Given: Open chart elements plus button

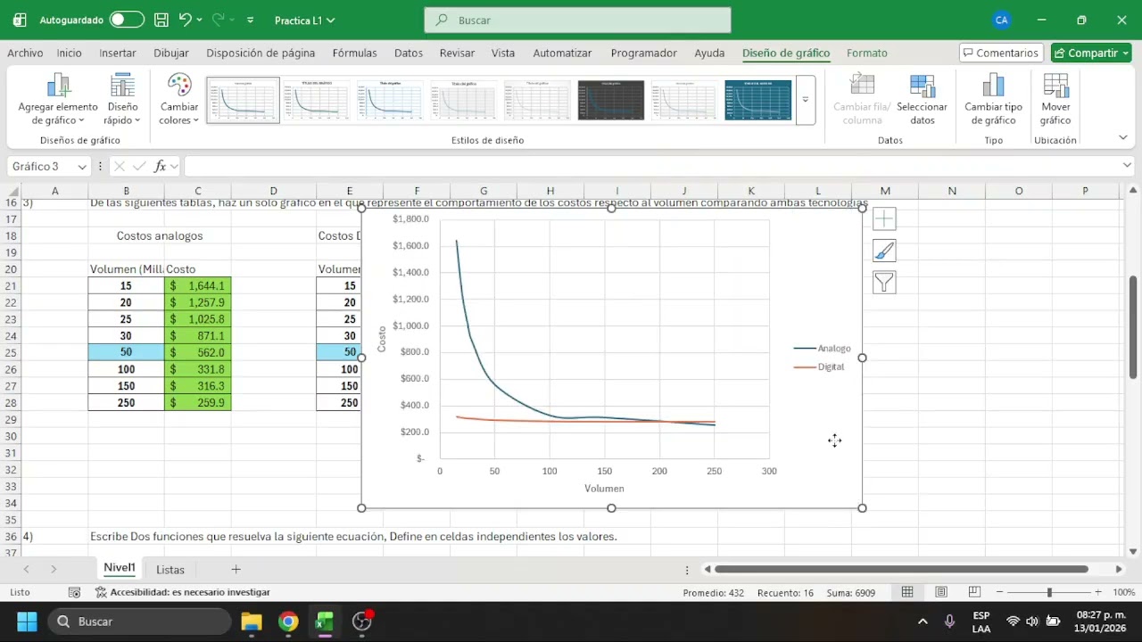Looking at the screenshot, I should (884, 219).
